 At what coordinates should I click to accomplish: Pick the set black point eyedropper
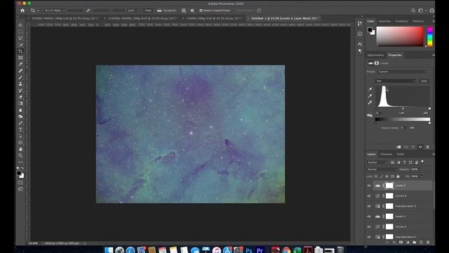370,89
